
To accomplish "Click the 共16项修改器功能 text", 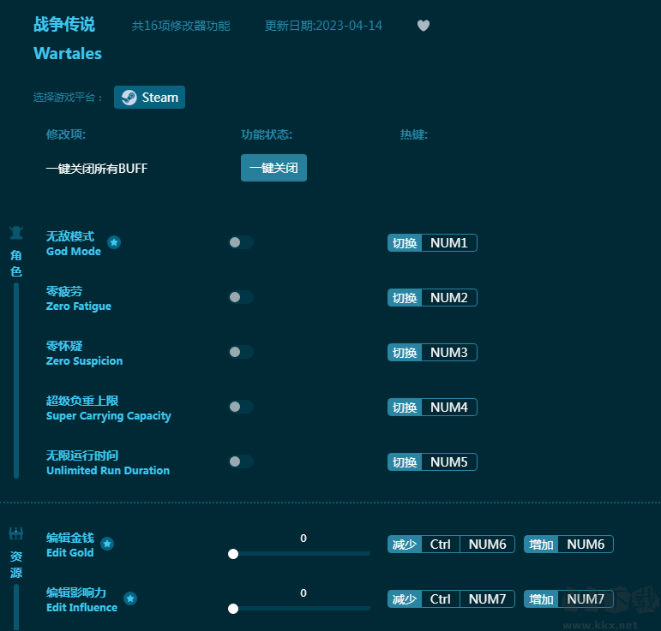I will click(x=181, y=26).
